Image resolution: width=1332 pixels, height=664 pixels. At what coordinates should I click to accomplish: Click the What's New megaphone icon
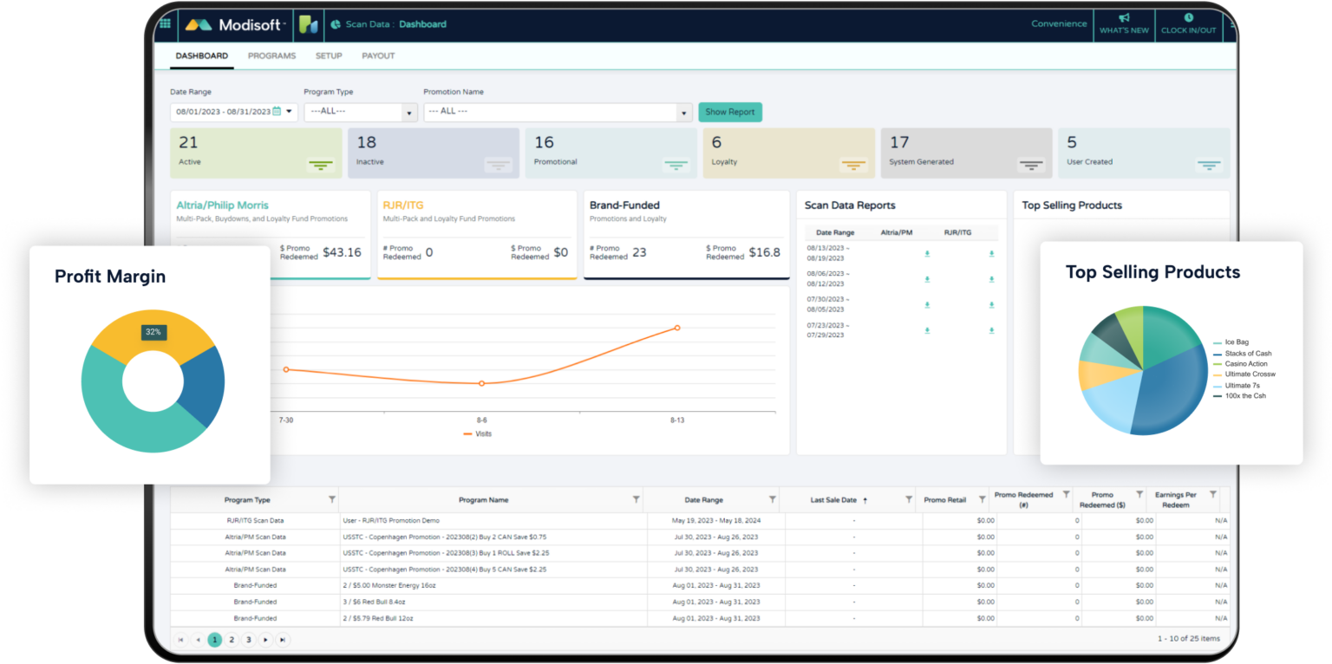click(1124, 18)
